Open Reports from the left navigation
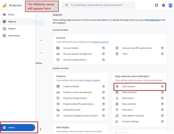 [12, 21]
